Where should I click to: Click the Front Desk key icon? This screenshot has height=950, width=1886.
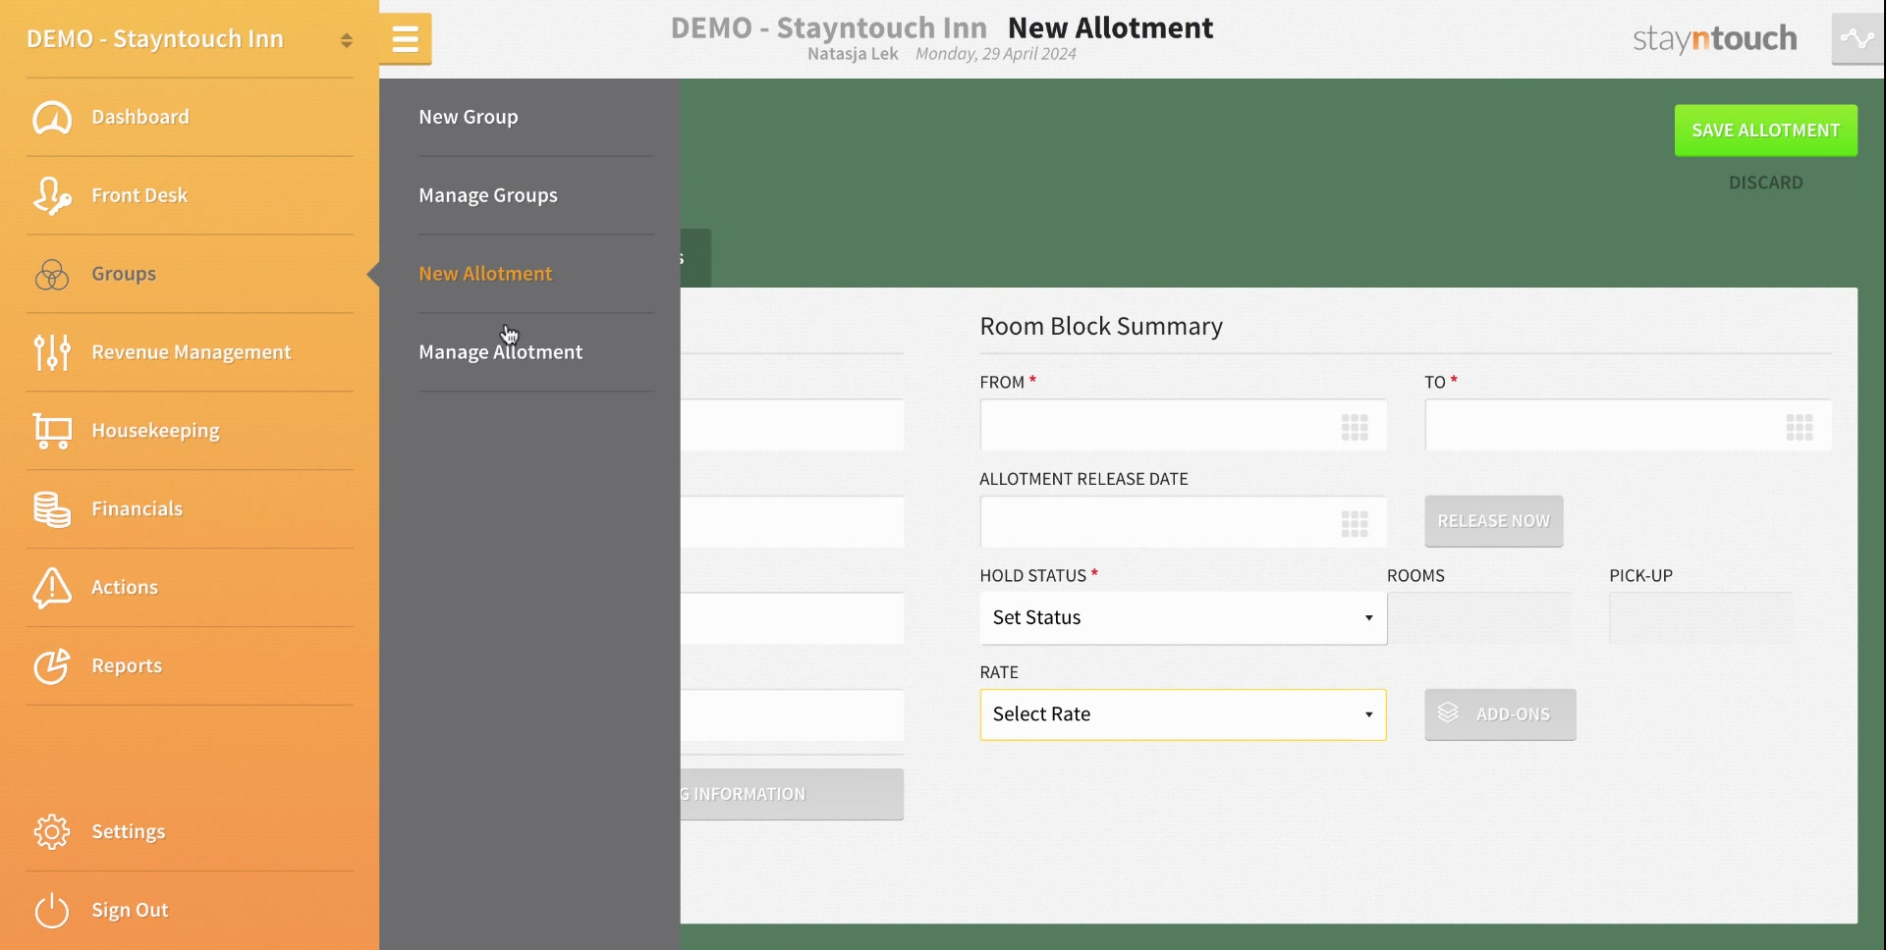[52, 196]
